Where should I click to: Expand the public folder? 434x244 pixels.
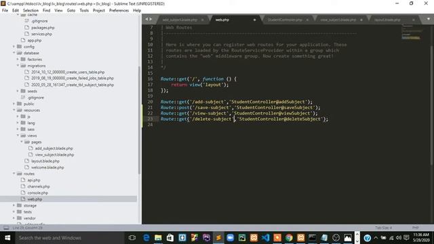point(14,104)
